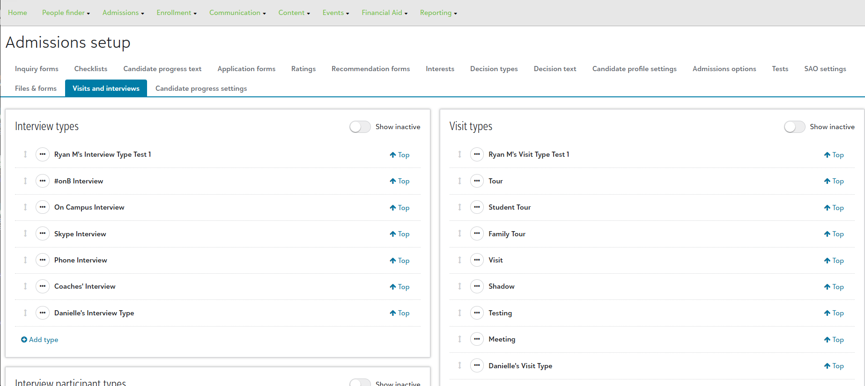Image resolution: width=865 pixels, height=386 pixels.
Task: Toggle Show inactive for Visit types
Action: [794, 127]
